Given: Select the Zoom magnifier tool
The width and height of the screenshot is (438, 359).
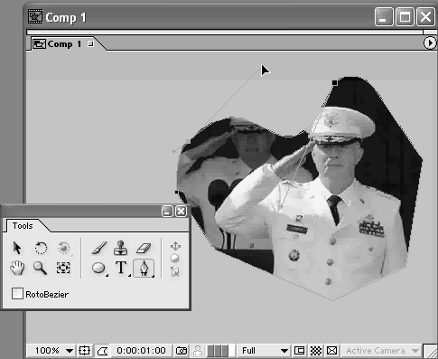Looking at the screenshot, I should click(x=40, y=268).
